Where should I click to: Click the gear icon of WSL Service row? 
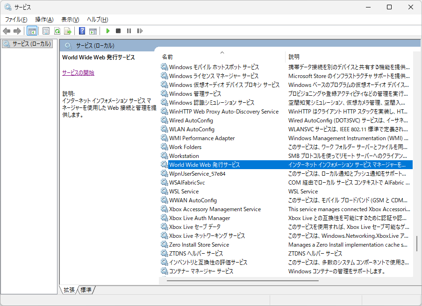point(164,191)
